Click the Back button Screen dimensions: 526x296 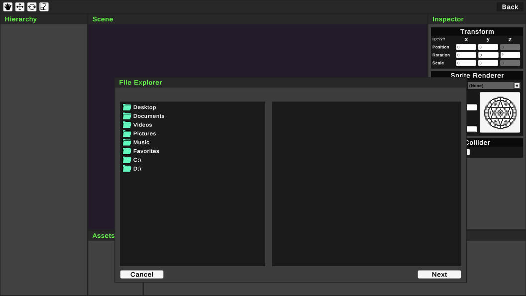tap(510, 7)
